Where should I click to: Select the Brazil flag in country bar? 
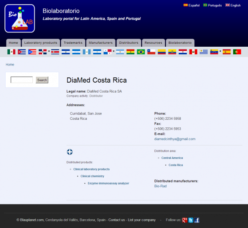(x=141, y=52)
